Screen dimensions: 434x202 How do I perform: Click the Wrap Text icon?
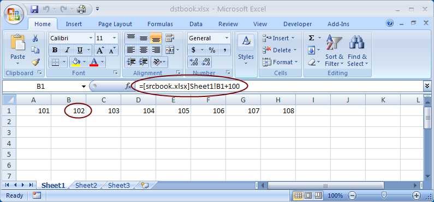170,38
